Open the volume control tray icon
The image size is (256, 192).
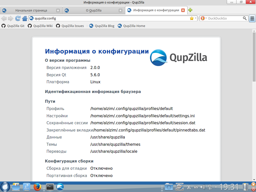click(x=202, y=187)
